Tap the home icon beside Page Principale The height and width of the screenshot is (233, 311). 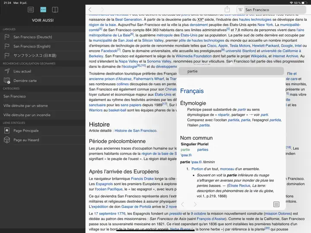(7, 131)
